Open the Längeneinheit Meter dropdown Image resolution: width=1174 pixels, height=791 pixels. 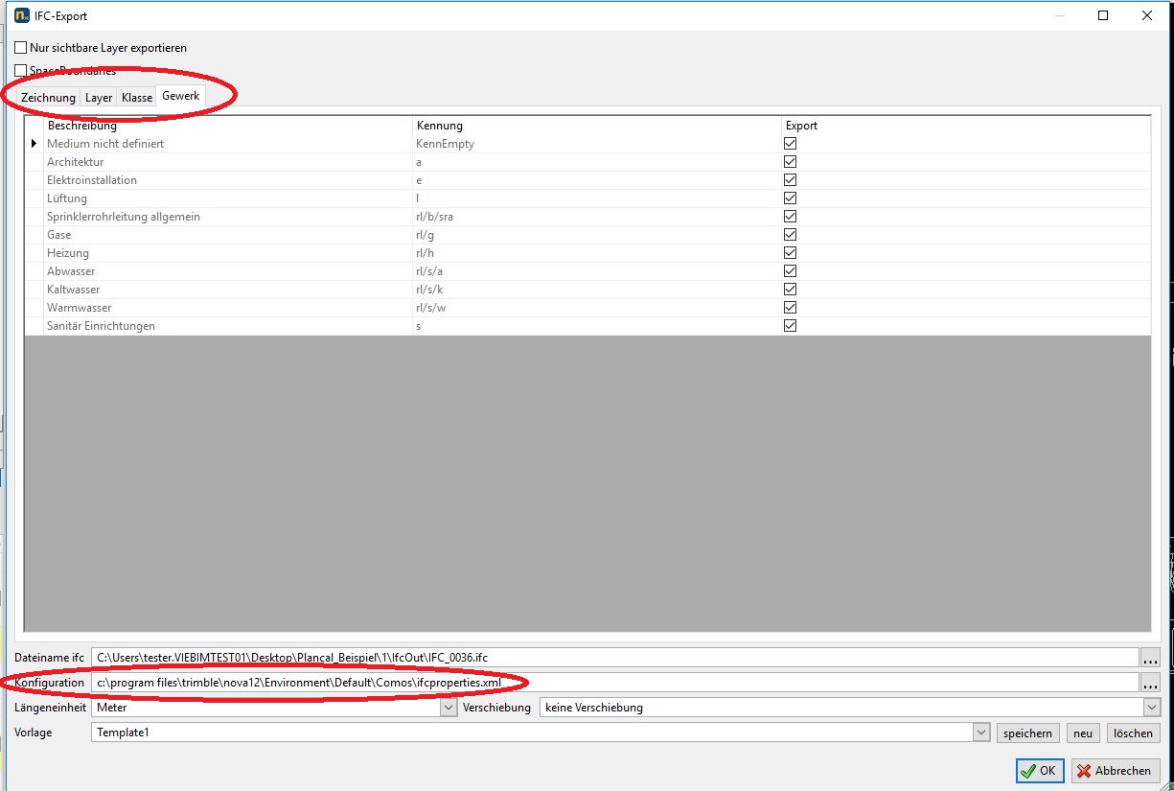tap(448, 708)
